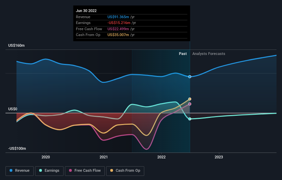Click the teal Earnings legend dot
The height and width of the screenshot is (180, 282).
click(x=41, y=170)
